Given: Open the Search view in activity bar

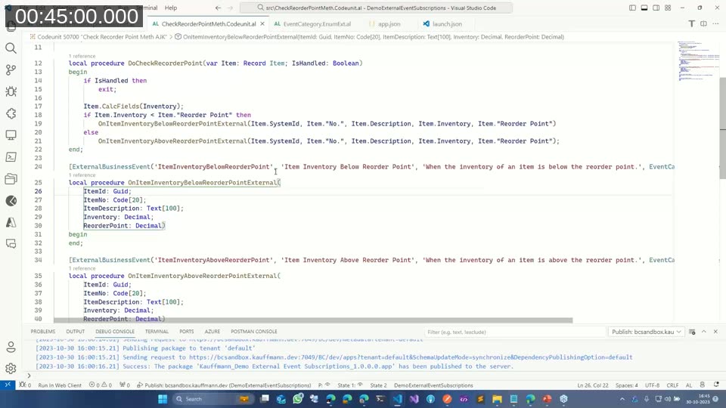Looking at the screenshot, I should point(11,48).
